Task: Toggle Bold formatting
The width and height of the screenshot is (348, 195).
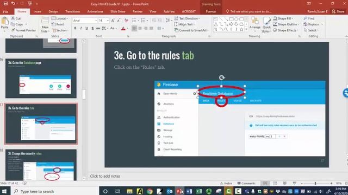Action: coord(75,28)
